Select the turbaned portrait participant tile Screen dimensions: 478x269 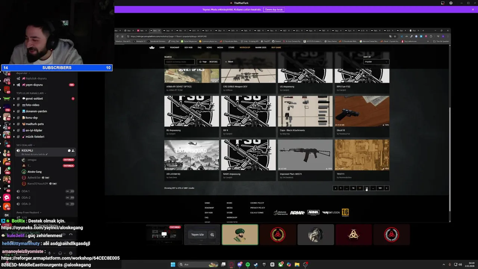[x=240, y=235]
